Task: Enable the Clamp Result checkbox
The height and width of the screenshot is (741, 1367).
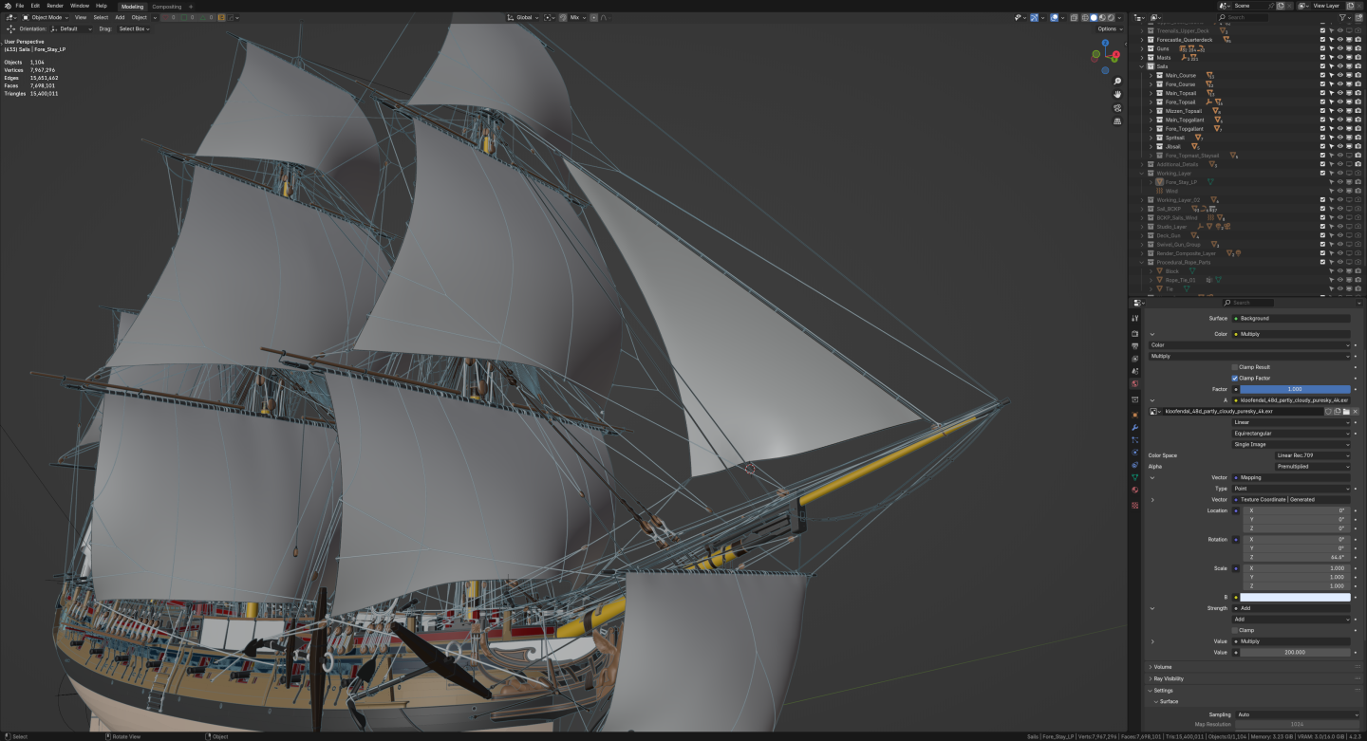Action: 1235,367
